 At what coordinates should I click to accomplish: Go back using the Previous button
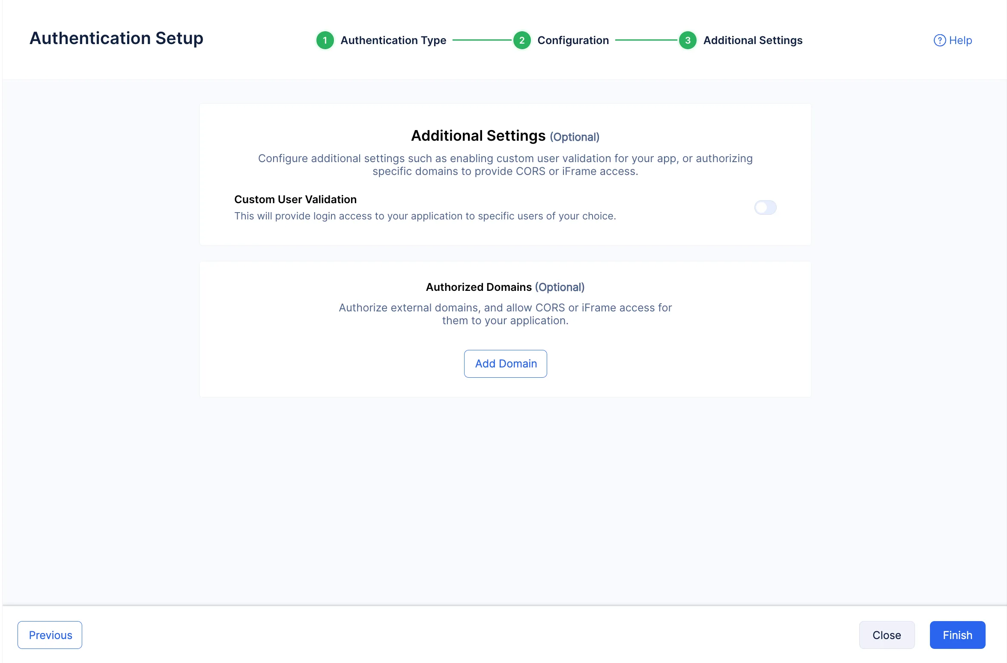(50, 635)
